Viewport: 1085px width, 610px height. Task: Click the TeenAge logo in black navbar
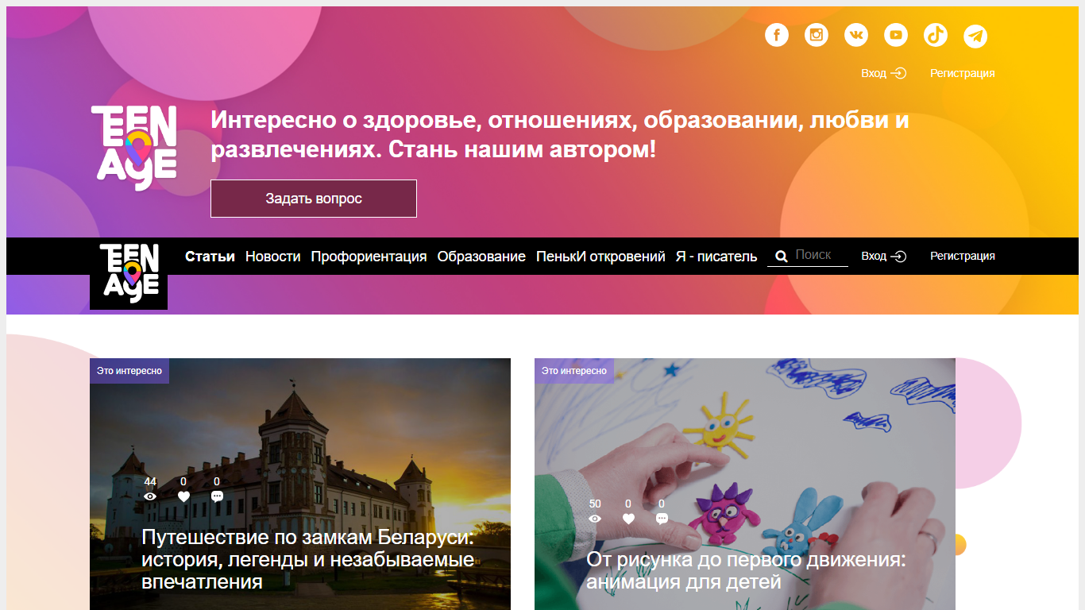(129, 273)
